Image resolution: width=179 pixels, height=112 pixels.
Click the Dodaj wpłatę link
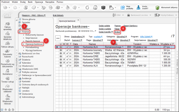[104, 26]
